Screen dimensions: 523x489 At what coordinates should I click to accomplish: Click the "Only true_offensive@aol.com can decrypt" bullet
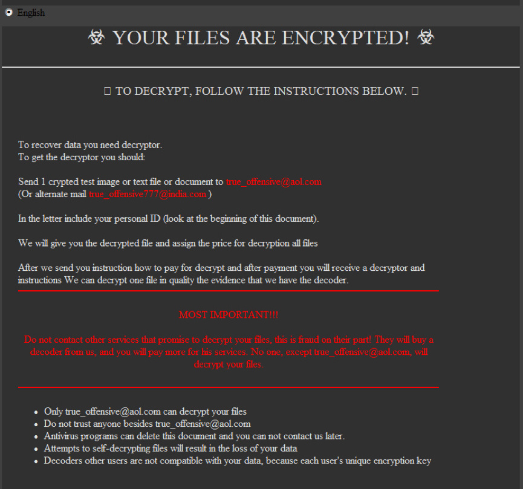pyautogui.click(x=145, y=412)
